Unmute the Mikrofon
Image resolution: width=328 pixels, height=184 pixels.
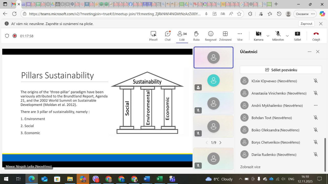(x=278, y=36)
